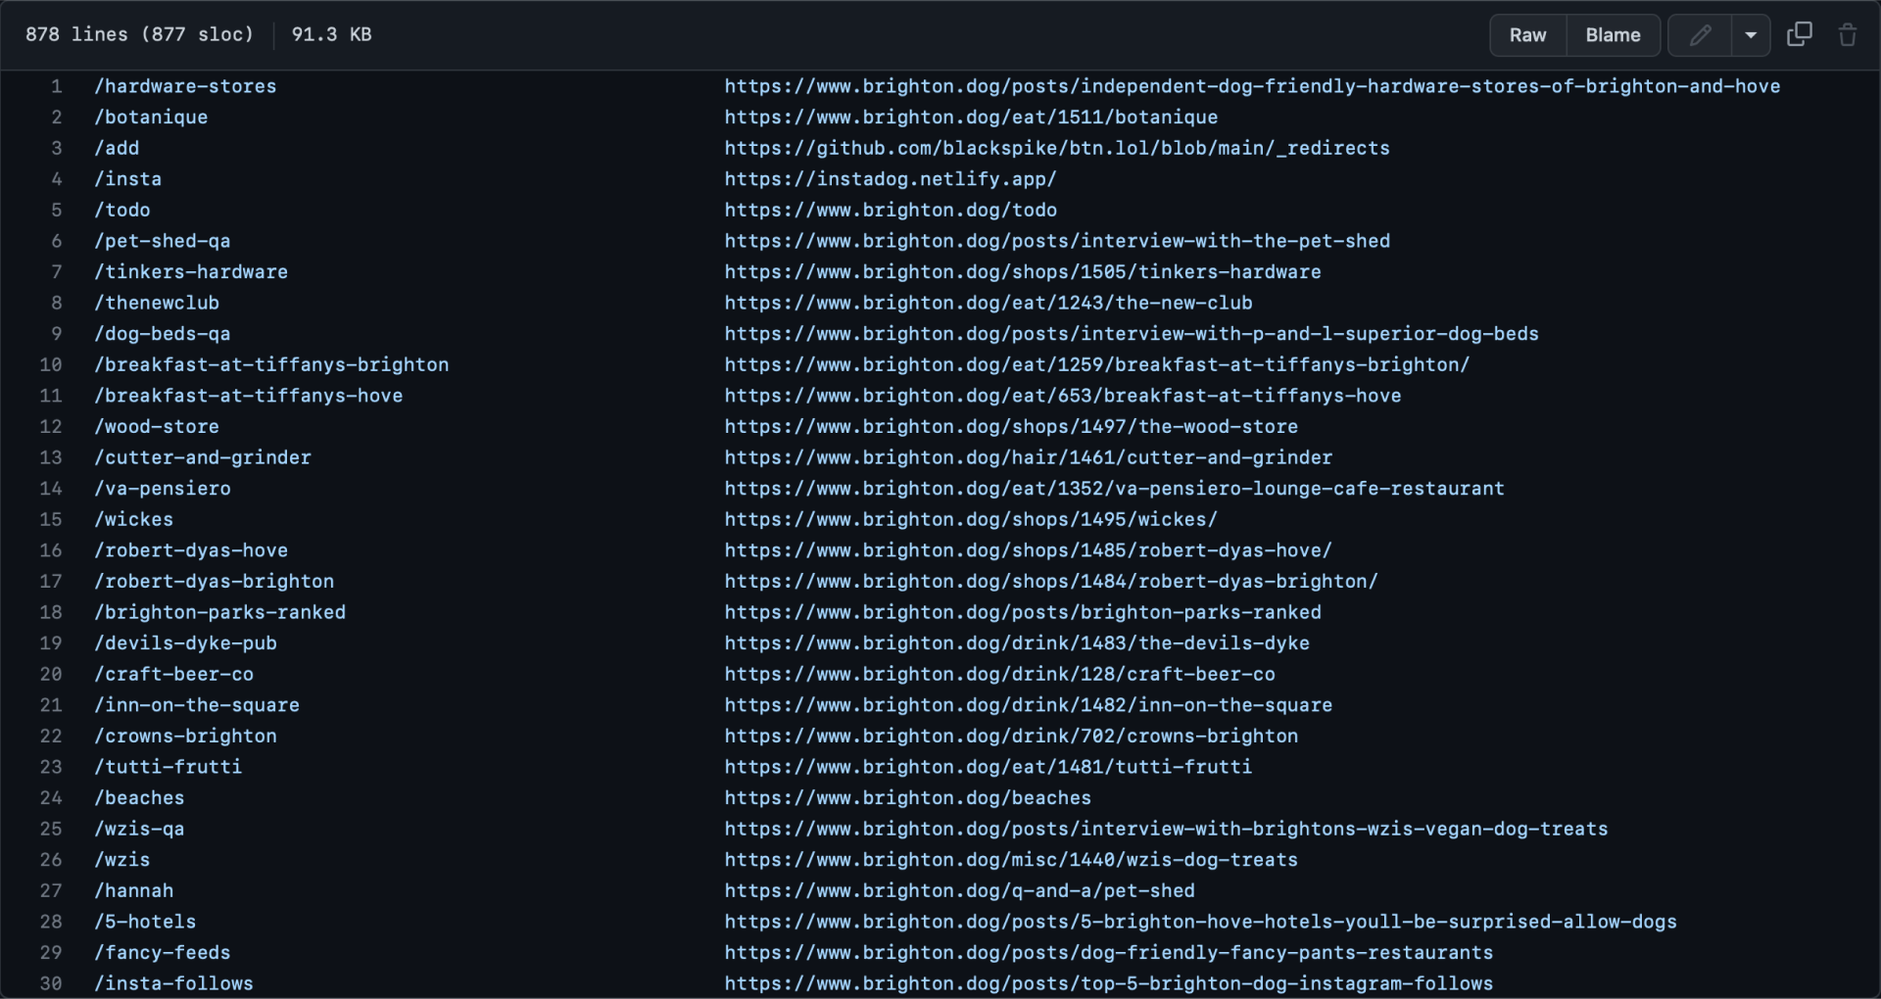Select line number 1
The width and height of the screenshot is (1881, 999).
click(56, 86)
